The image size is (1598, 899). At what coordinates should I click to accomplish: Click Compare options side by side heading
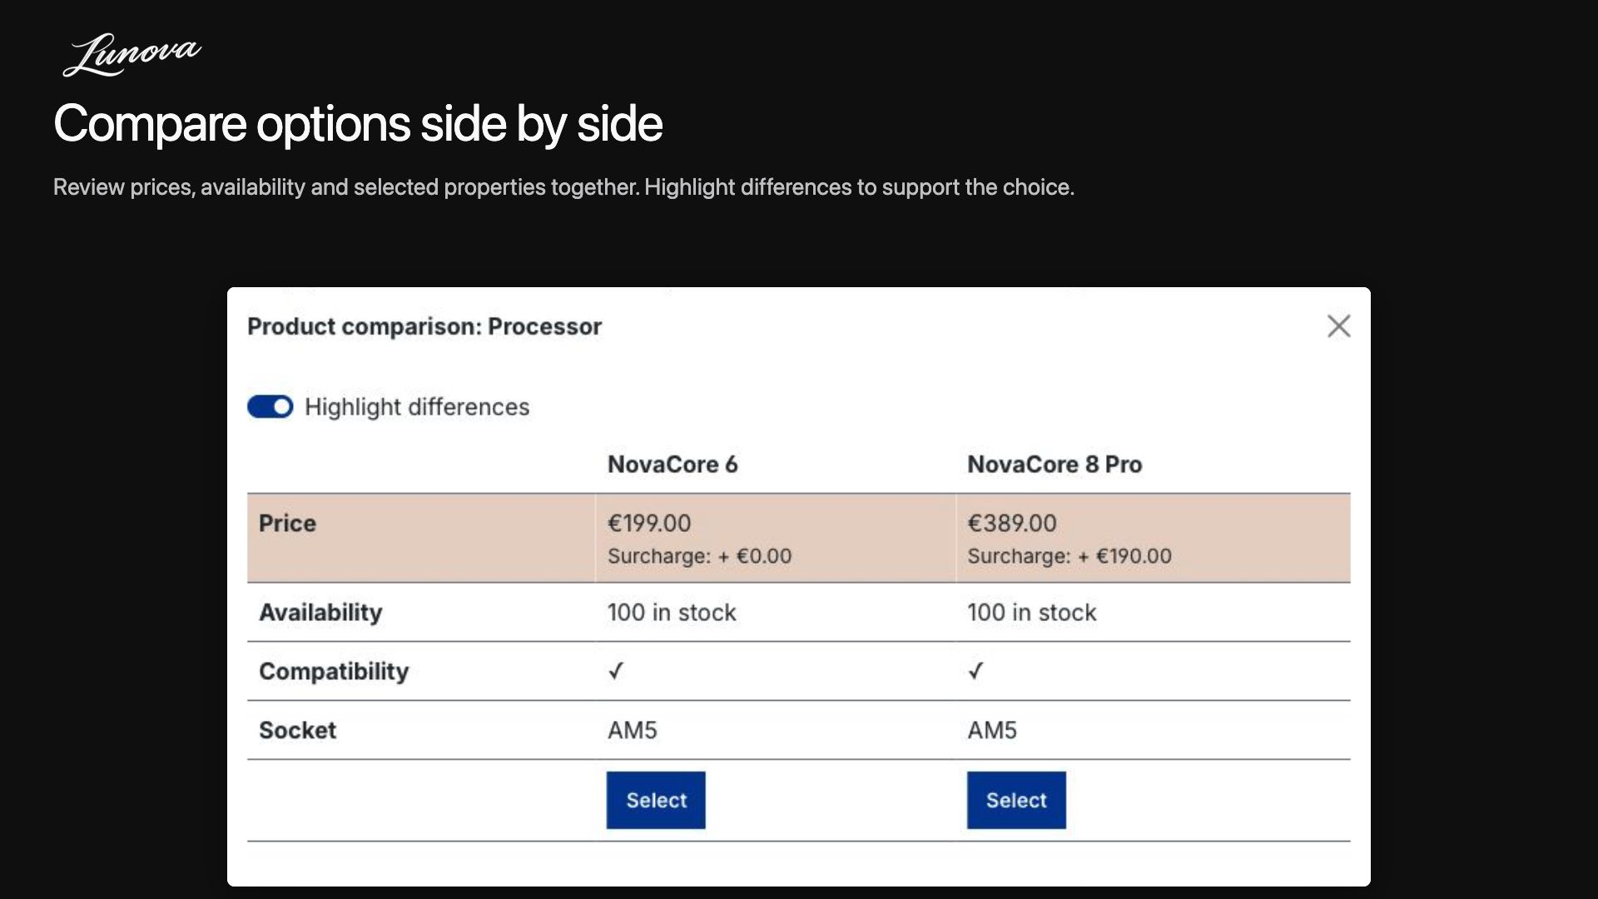358,125
